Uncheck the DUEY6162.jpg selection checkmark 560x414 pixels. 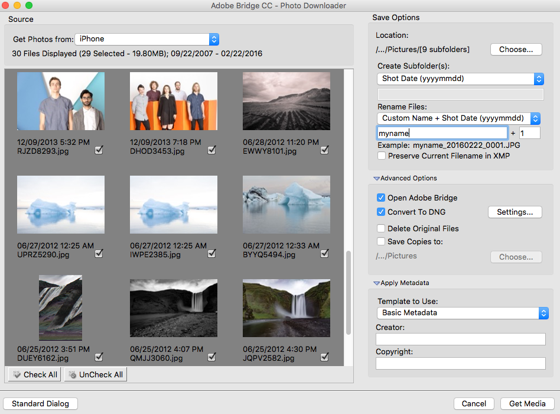99,357
